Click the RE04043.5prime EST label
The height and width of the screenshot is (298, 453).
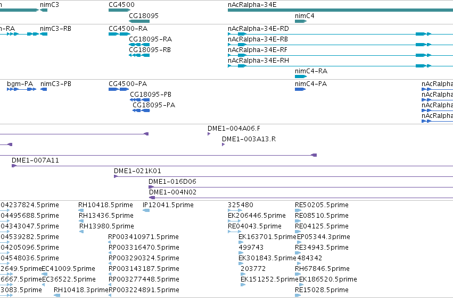[254, 226]
